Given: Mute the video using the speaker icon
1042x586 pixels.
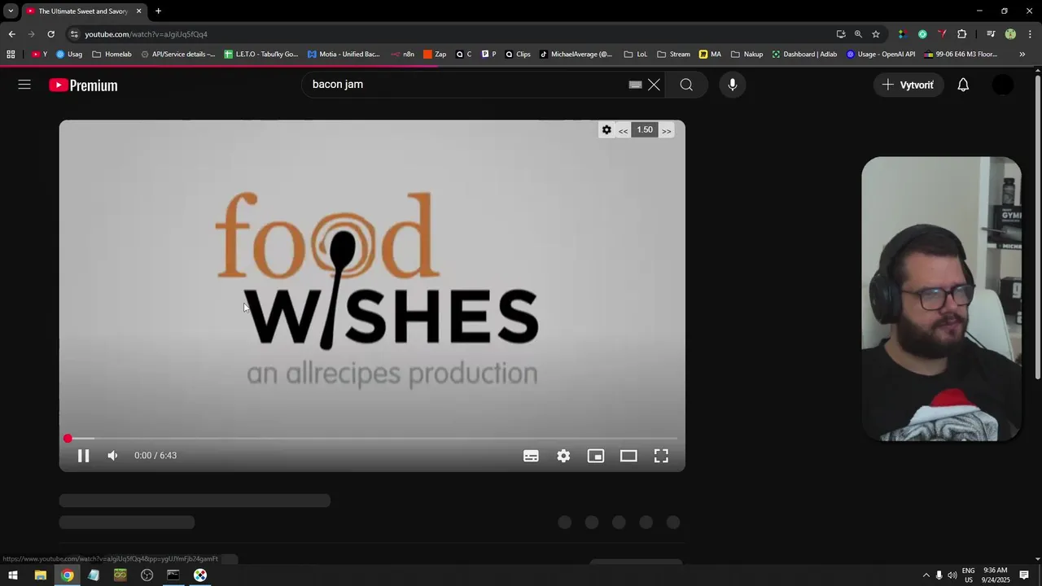Looking at the screenshot, I should tap(112, 456).
